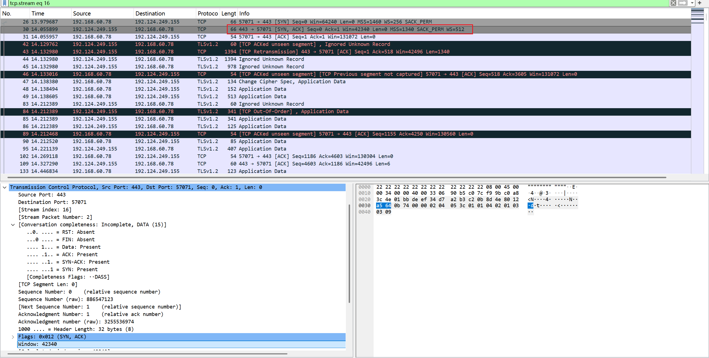Select packet 109 with Len=6
The height and width of the screenshot is (358, 709).
[346, 164]
